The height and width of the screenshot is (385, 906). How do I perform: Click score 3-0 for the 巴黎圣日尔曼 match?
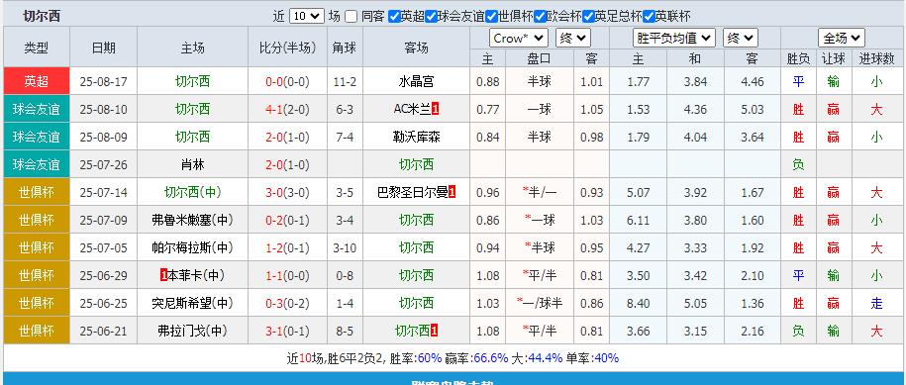(x=274, y=193)
